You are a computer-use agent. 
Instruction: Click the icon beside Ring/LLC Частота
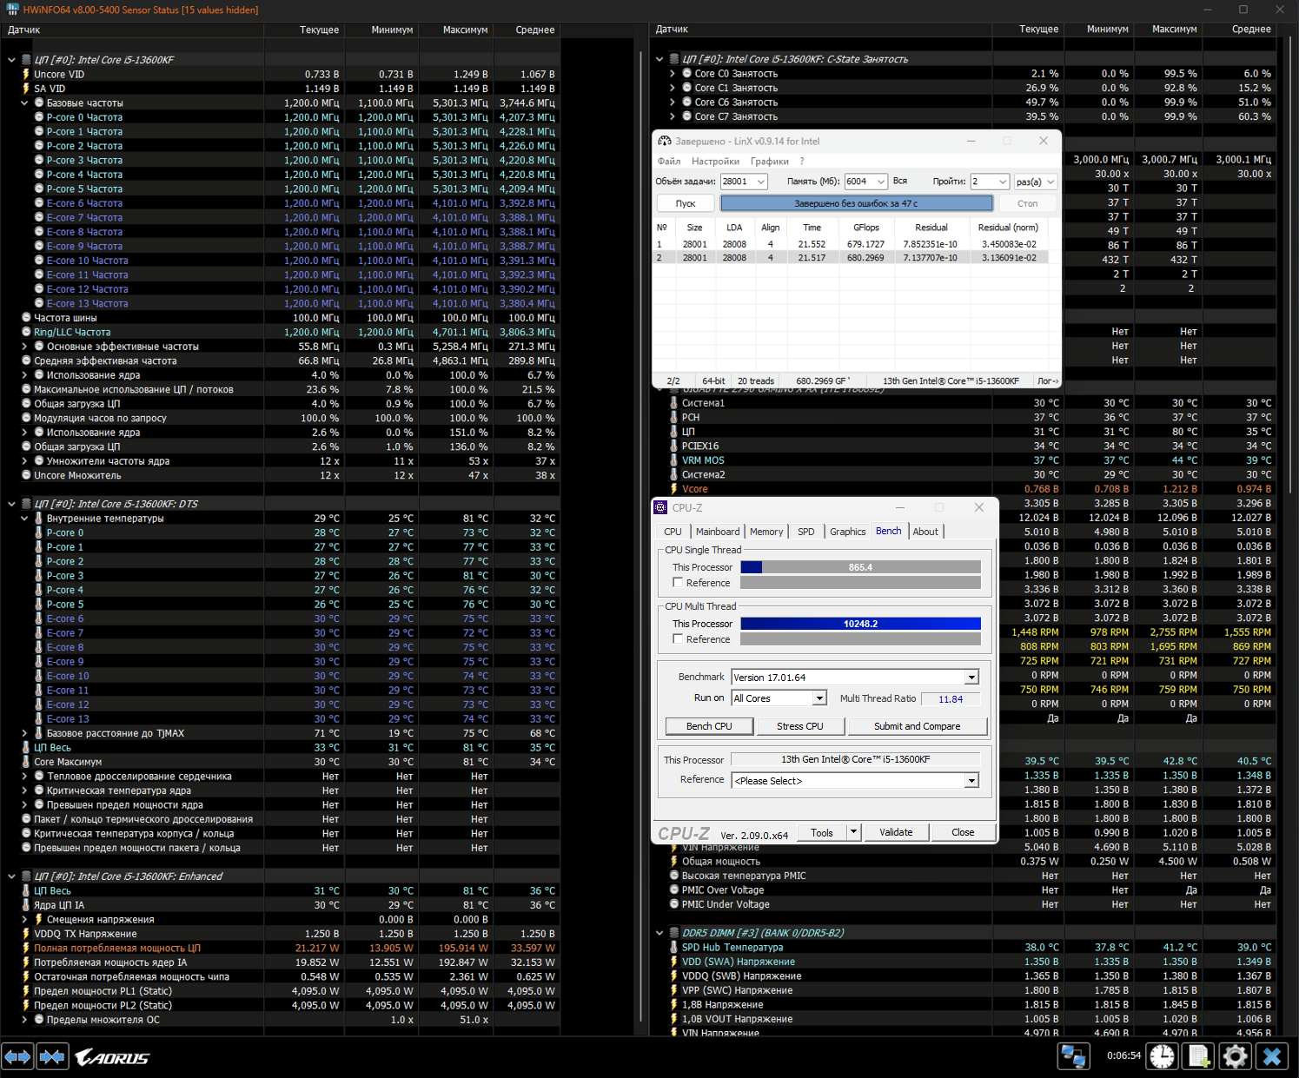point(26,332)
